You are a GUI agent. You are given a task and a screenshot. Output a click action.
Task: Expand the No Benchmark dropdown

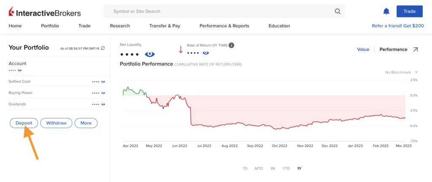401,72
